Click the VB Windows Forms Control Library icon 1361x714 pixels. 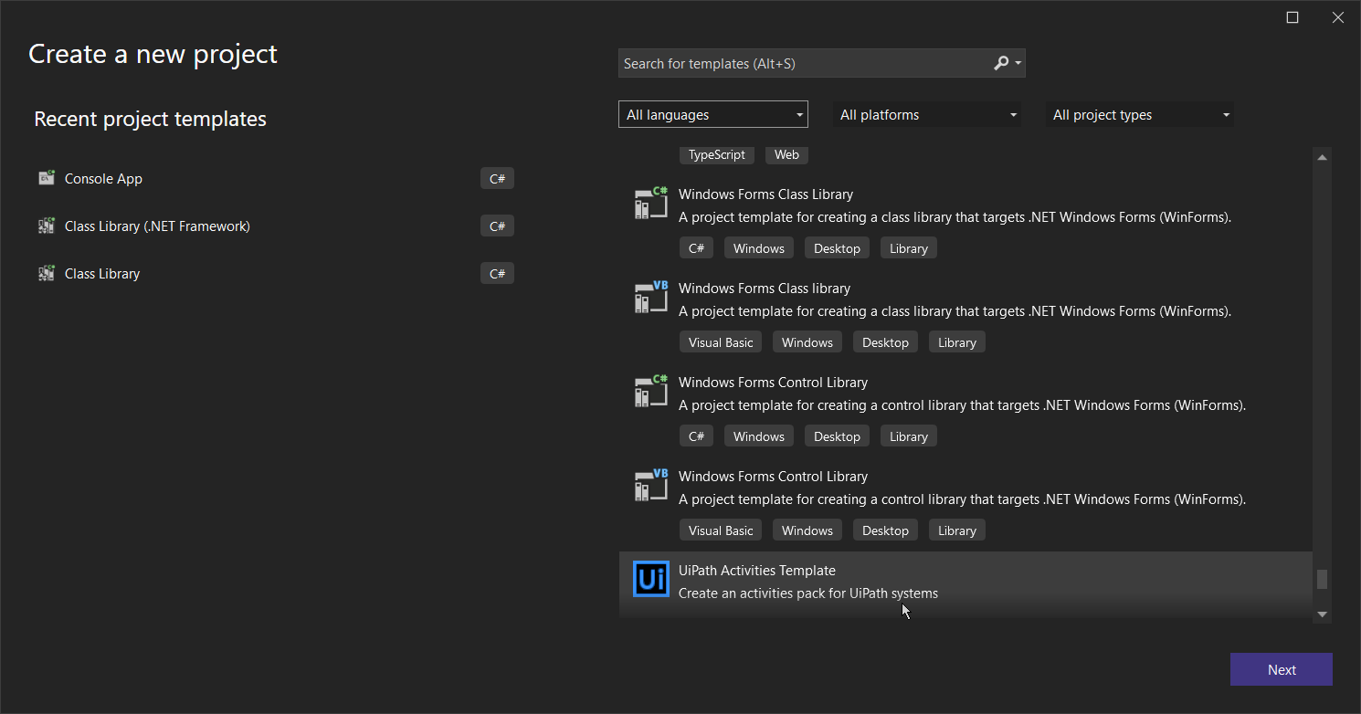pyautogui.click(x=650, y=485)
